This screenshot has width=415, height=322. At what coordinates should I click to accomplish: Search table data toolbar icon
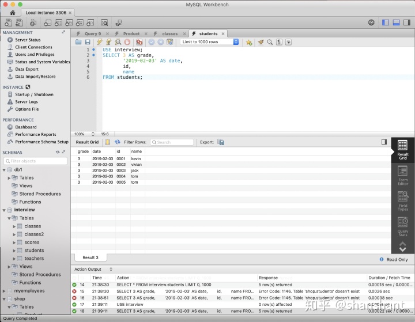[x=104, y=23]
